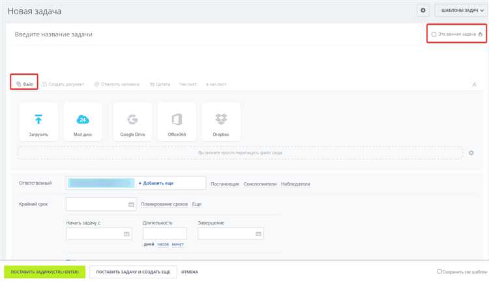Pick the Office365 file source
The height and width of the screenshot is (283, 489).
tap(177, 120)
